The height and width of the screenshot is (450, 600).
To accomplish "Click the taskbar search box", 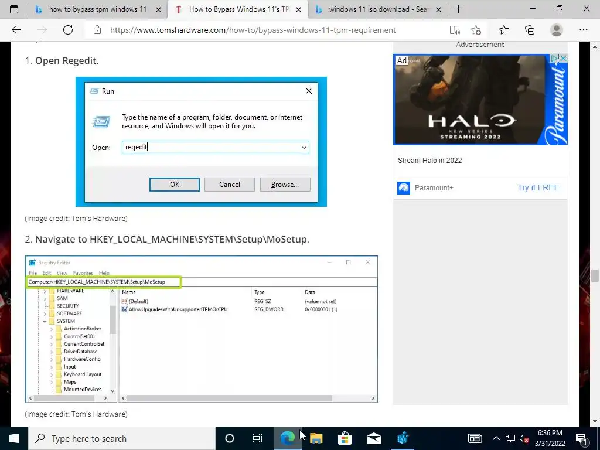I will click(122, 438).
